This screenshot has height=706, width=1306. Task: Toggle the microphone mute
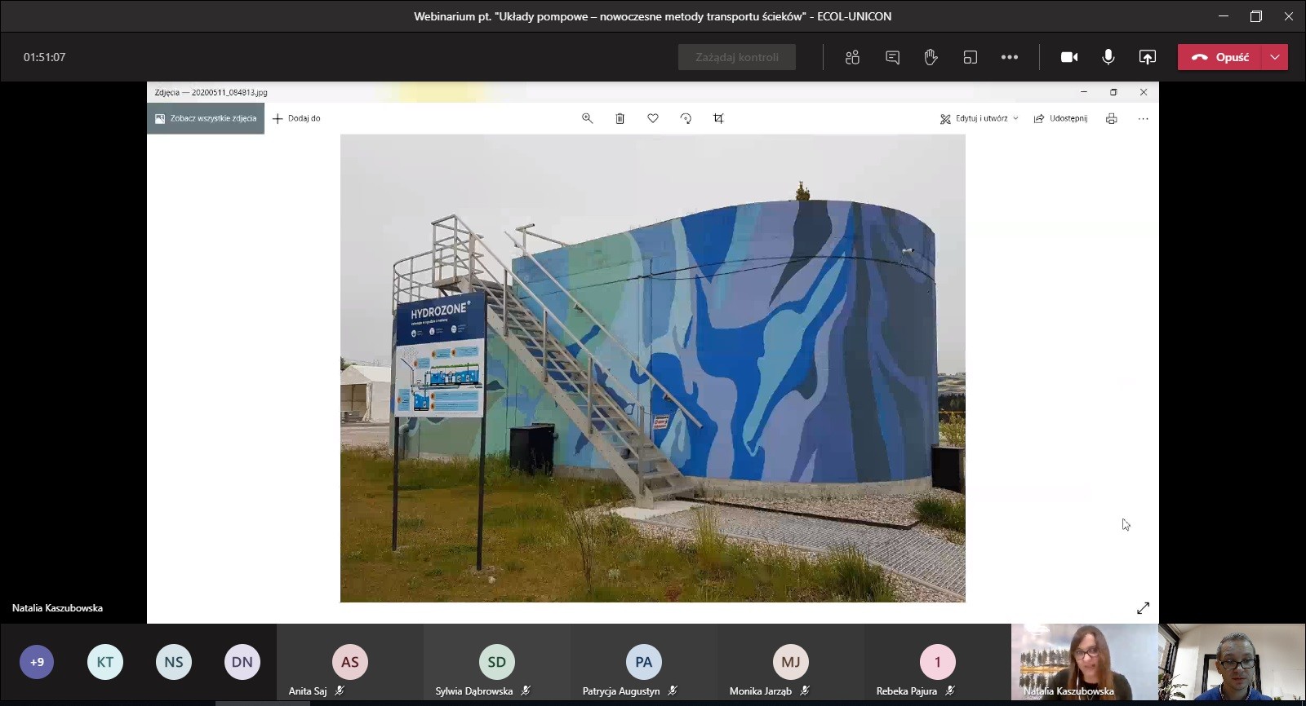[1108, 57]
